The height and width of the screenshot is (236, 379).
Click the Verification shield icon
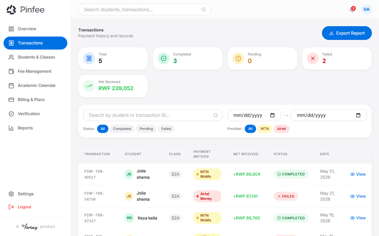[x=11, y=114]
